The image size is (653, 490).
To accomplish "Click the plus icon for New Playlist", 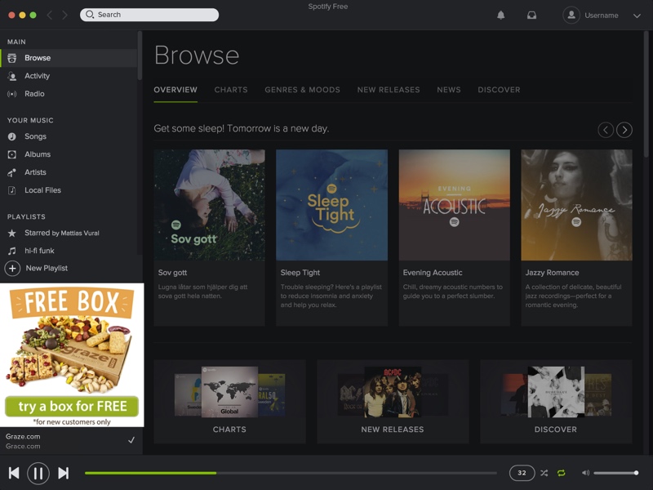I will (12, 268).
